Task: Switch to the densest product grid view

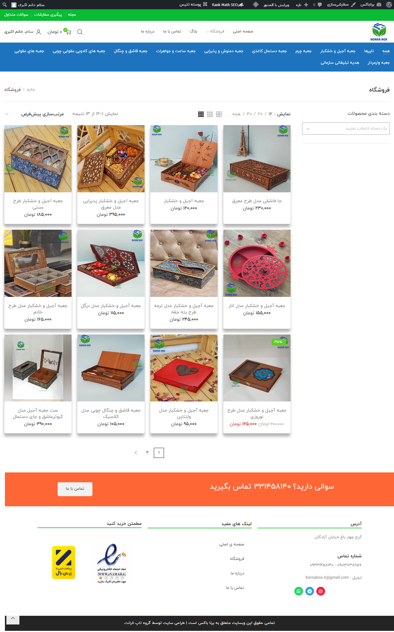Action: pyautogui.click(x=201, y=114)
